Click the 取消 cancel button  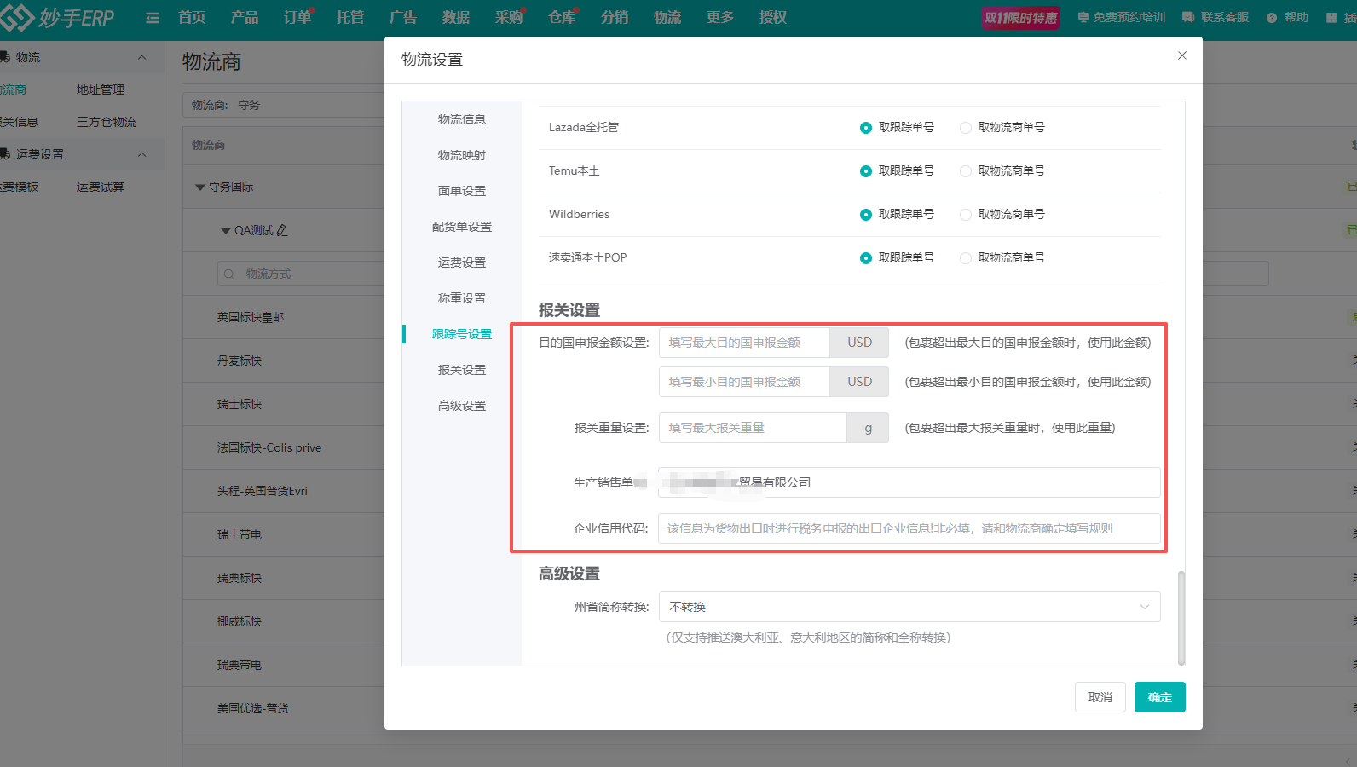pos(1100,697)
